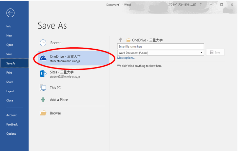Go up one folder level arrow
The width and height of the screenshot is (238, 151).
click(x=121, y=40)
